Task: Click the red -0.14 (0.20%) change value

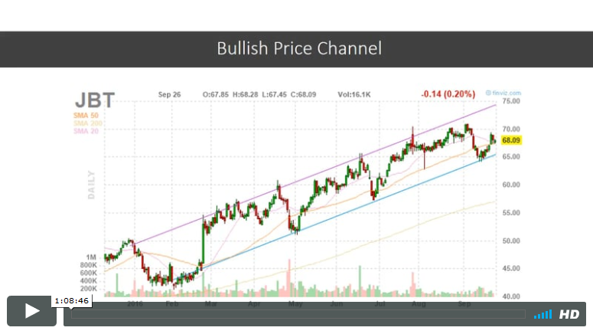Action: pyautogui.click(x=446, y=94)
